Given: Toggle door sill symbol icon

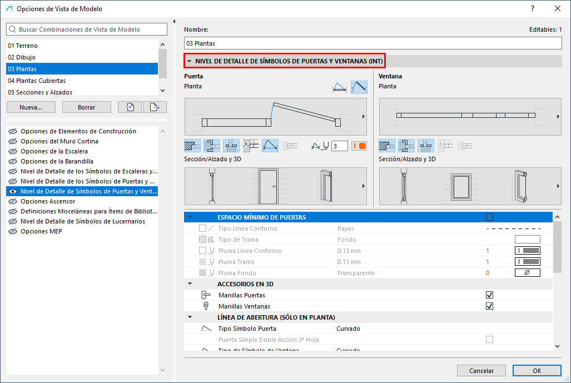Looking at the screenshot, I should click(x=231, y=146).
